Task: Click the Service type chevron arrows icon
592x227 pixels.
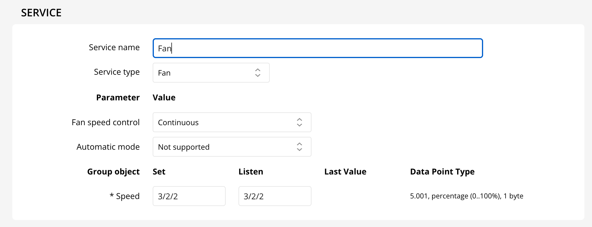Action: click(257, 73)
